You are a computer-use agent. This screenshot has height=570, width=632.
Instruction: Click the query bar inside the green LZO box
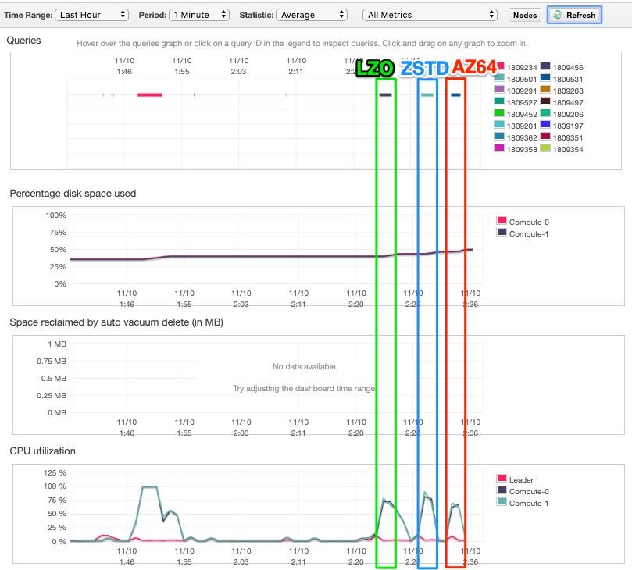[x=385, y=94]
